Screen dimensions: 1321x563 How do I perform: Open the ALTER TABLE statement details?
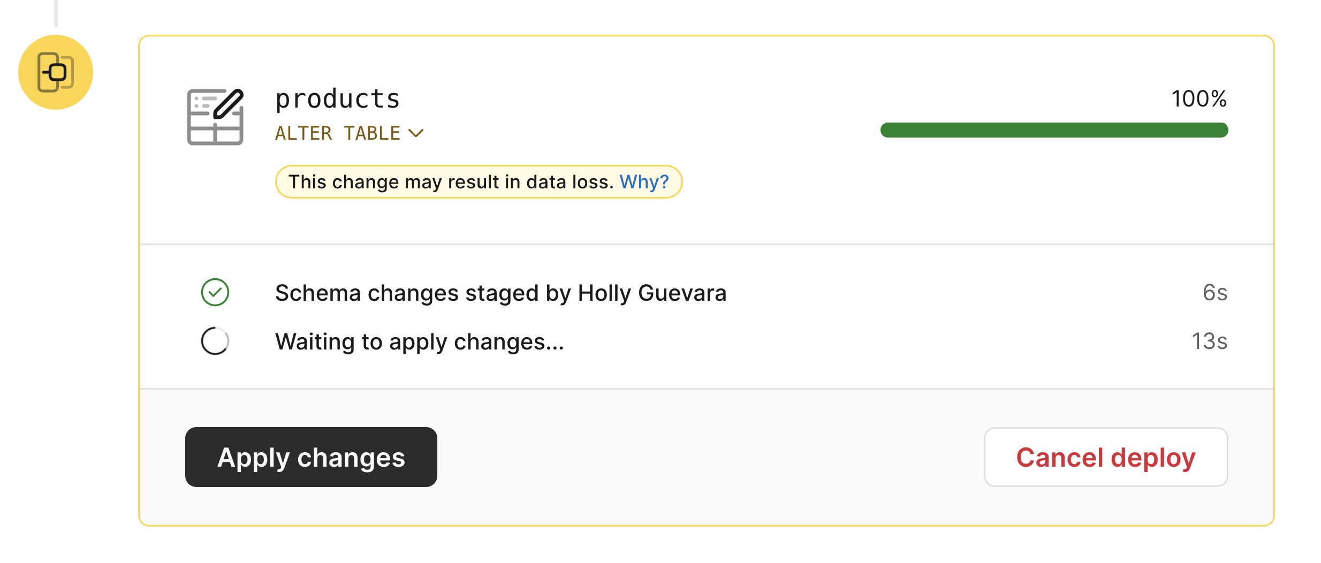(x=337, y=133)
